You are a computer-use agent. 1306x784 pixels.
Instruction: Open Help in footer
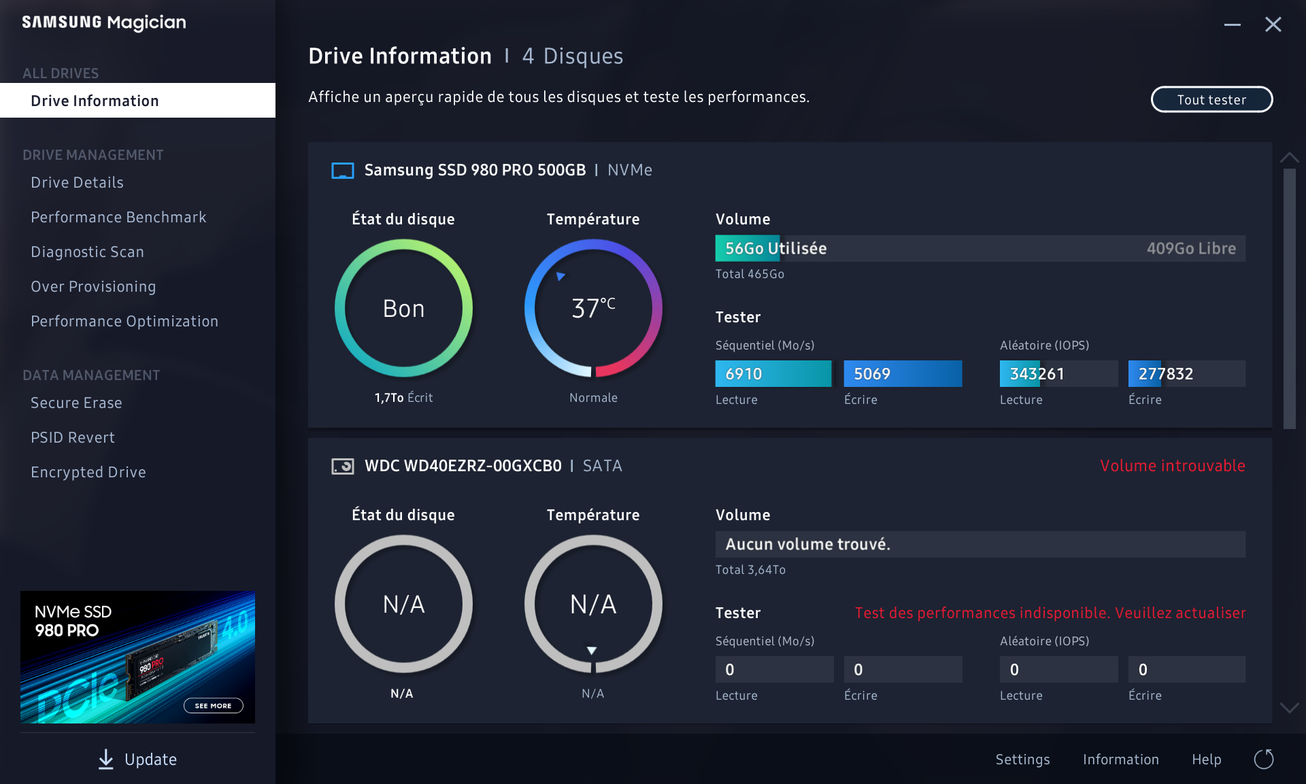tap(1206, 760)
